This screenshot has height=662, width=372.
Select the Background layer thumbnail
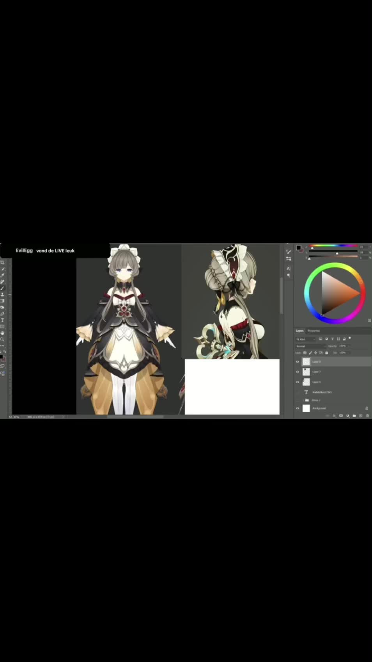(306, 408)
